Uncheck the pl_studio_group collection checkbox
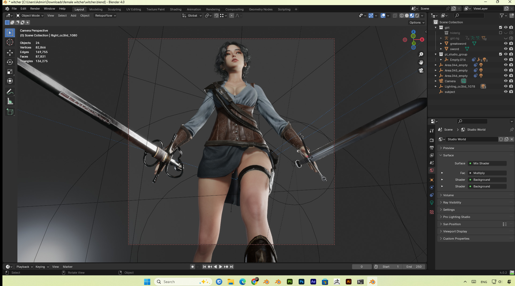 coord(501,54)
